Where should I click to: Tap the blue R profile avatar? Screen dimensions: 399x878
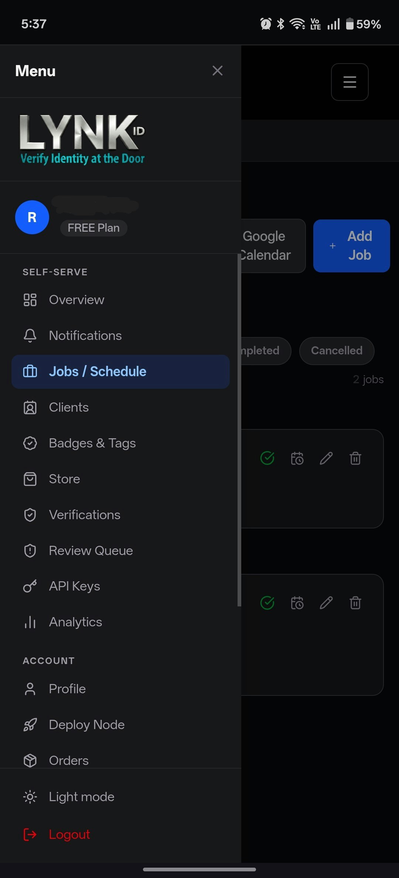(x=32, y=217)
